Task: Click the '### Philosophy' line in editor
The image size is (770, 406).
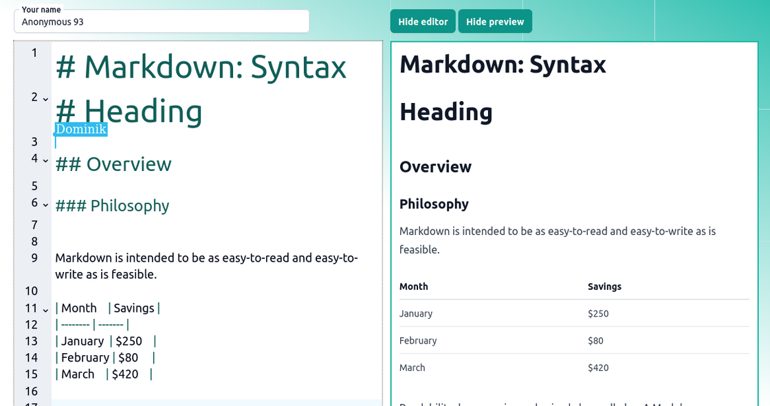Action: click(112, 205)
